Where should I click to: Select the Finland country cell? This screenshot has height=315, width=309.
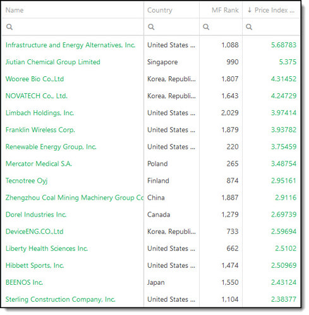pos(158,181)
